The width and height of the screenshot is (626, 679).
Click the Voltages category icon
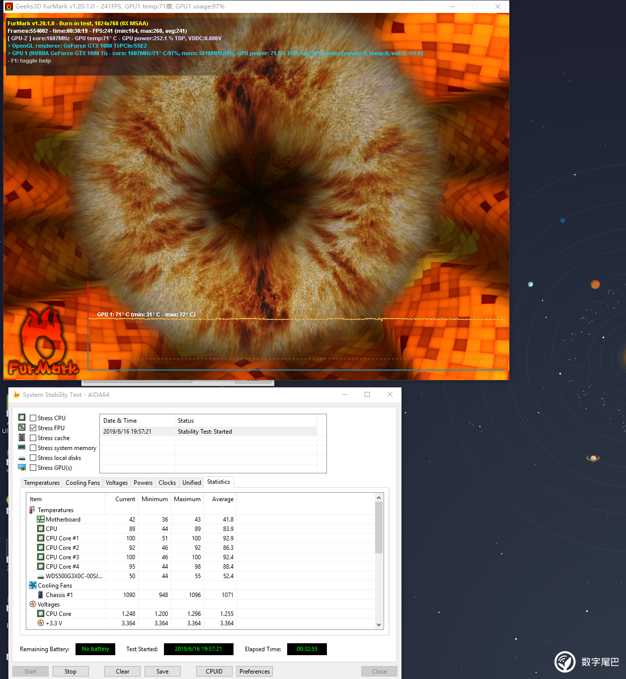(x=33, y=604)
